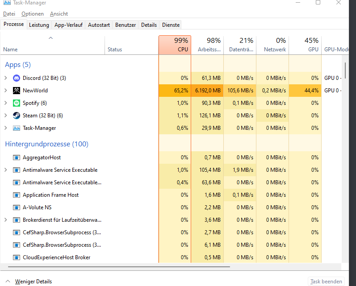356x286 pixels.
Task: Click the Discord app icon
Action: (x=17, y=78)
